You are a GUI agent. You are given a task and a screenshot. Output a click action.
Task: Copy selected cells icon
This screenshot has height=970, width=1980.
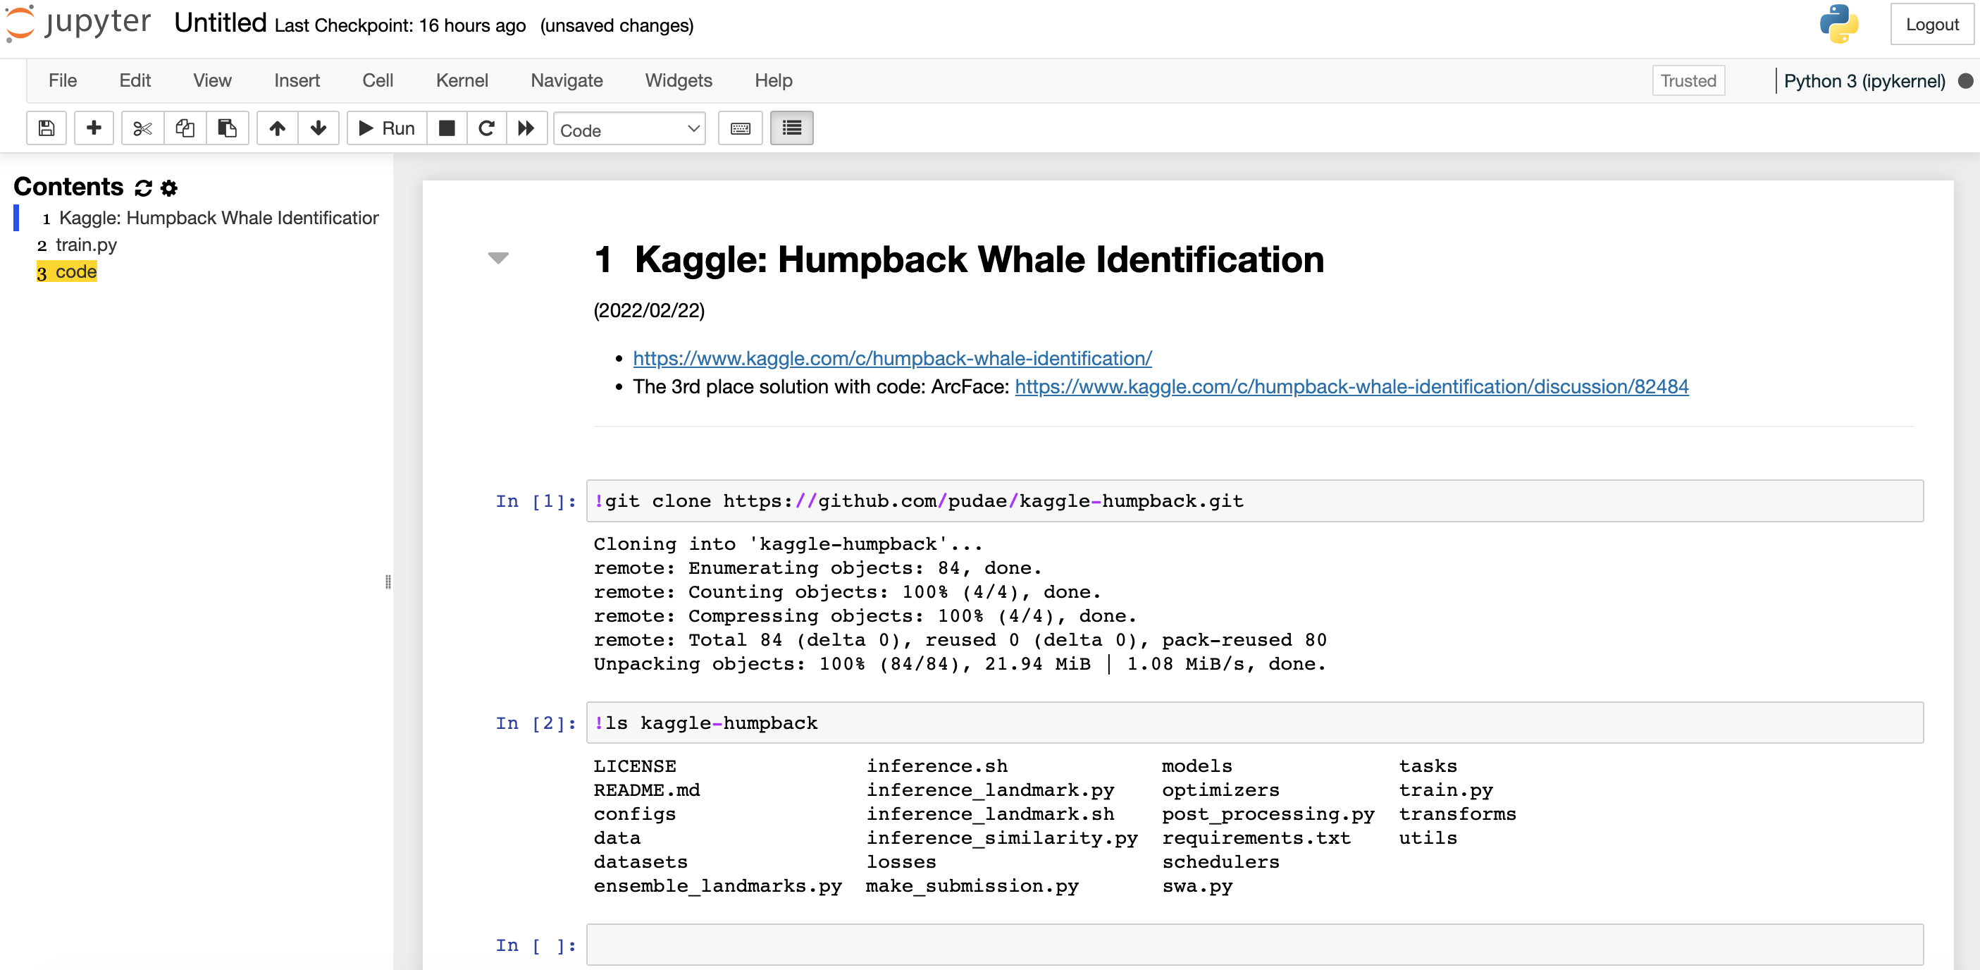point(185,128)
